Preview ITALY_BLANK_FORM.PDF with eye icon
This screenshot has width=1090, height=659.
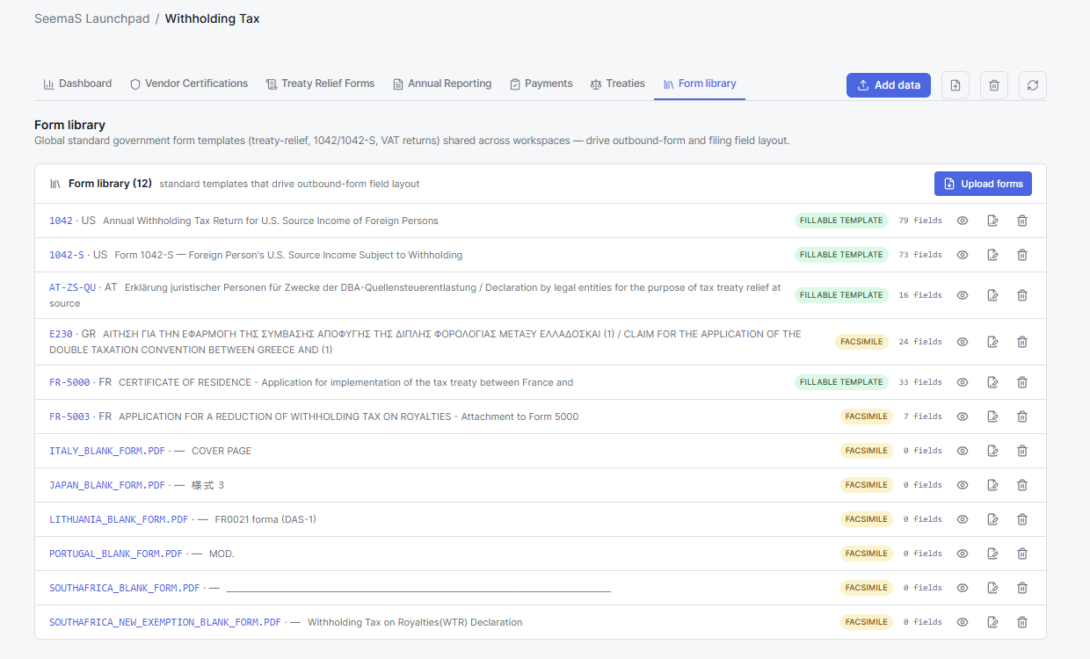(x=963, y=451)
